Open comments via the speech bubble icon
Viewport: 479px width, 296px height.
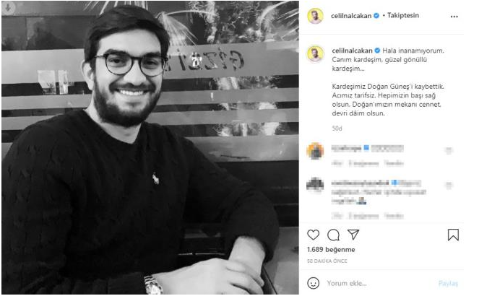coord(333,235)
